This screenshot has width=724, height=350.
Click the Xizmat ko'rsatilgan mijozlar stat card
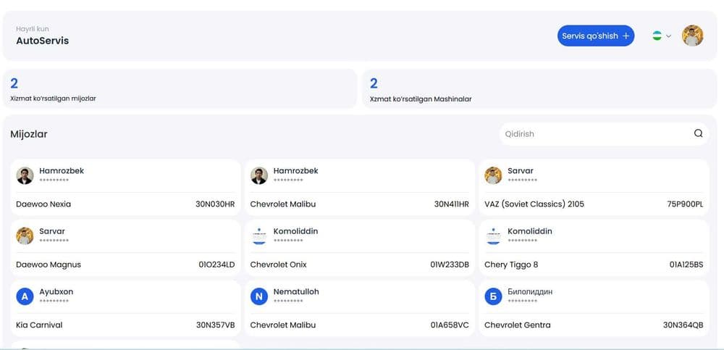coord(180,89)
